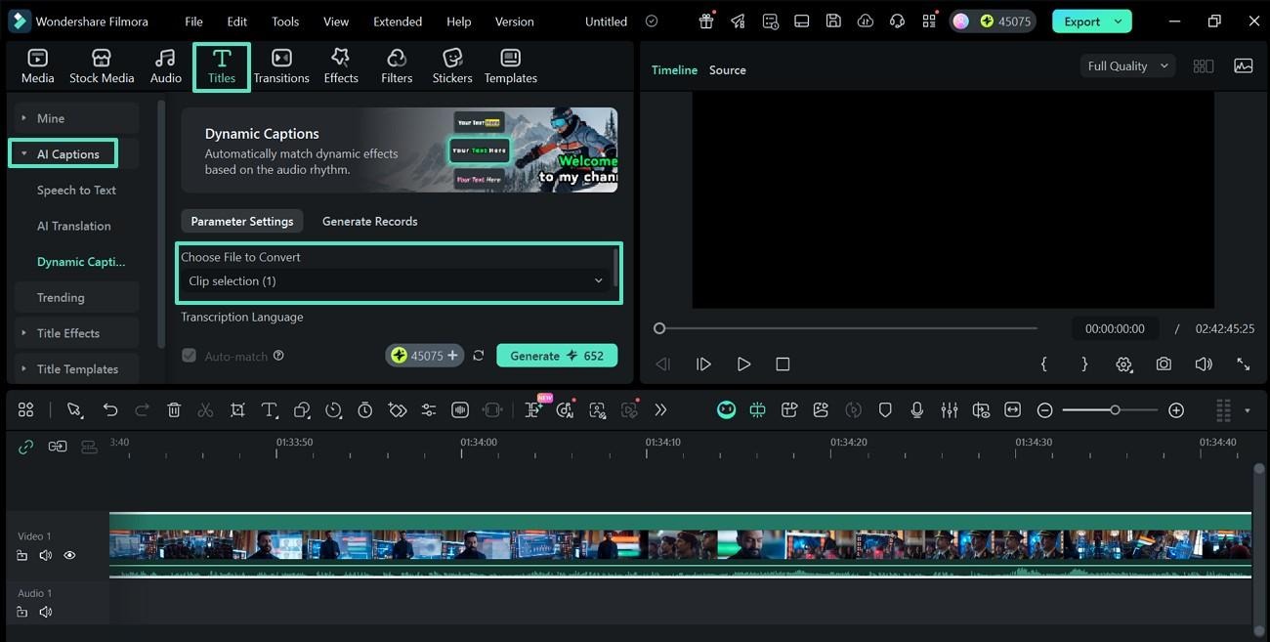Enable the Auto-match checkbox
Image resolution: width=1270 pixels, height=642 pixels.
(x=189, y=356)
